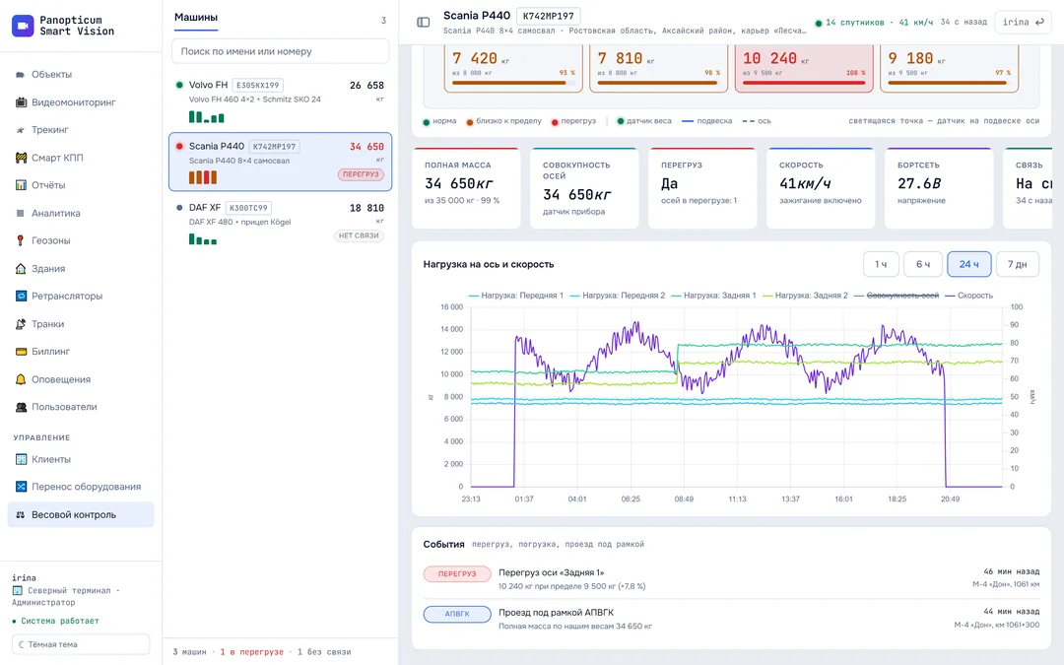Click the Смарт КПП barrier icon
1064x665 pixels.
coord(21,158)
